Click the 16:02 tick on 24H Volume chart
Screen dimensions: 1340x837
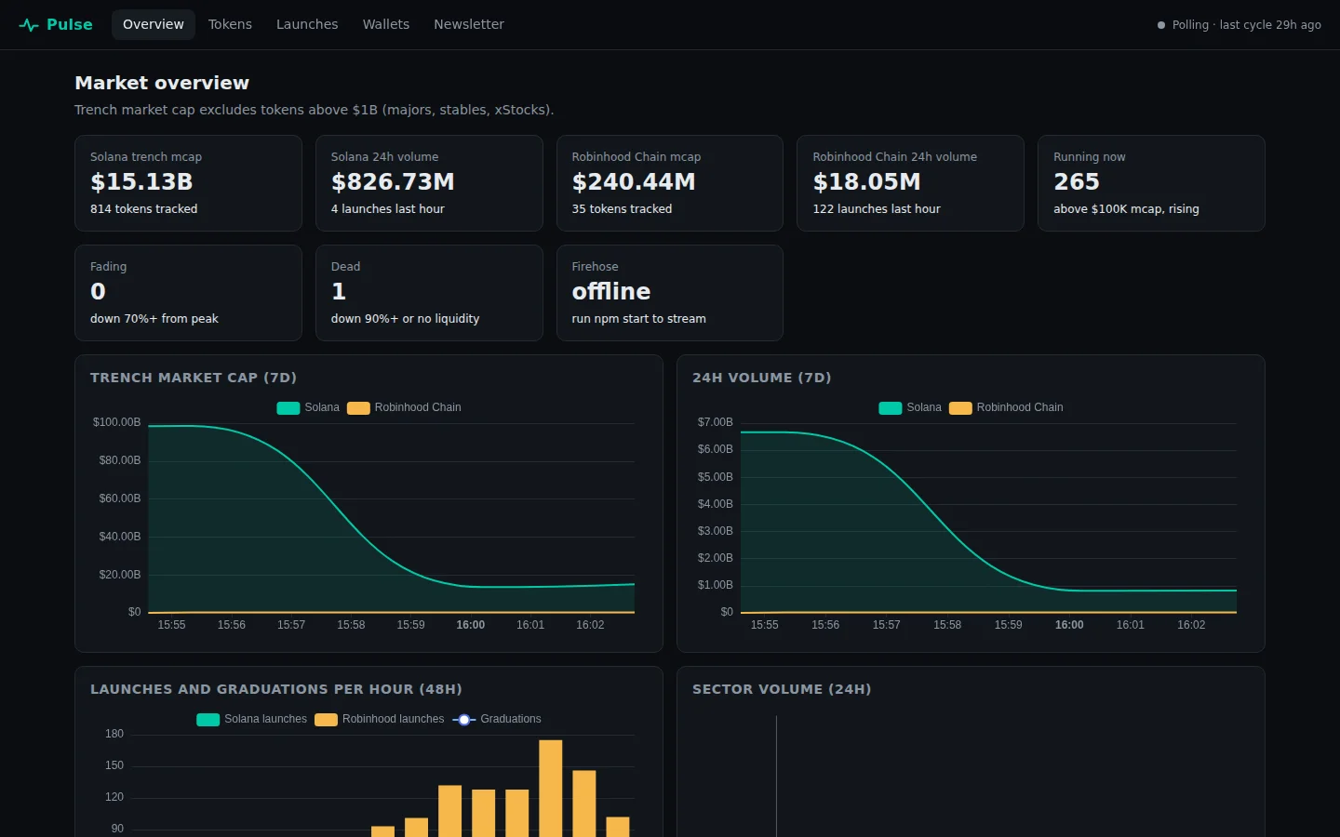pyautogui.click(x=1191, y=625)
